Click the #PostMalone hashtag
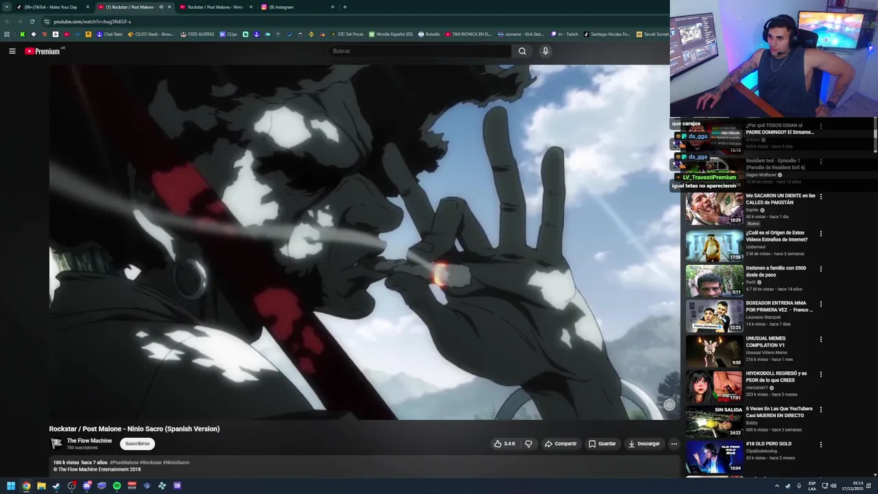This screenshot has width=878, height=494. [x=124, y=462]
